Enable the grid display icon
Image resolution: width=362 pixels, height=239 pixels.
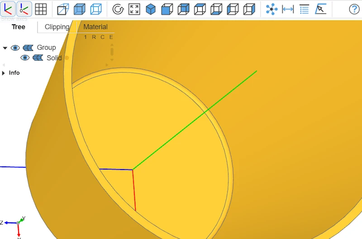tap(41, 9)
